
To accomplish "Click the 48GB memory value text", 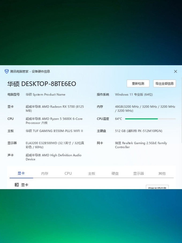I will pos(145,109).
